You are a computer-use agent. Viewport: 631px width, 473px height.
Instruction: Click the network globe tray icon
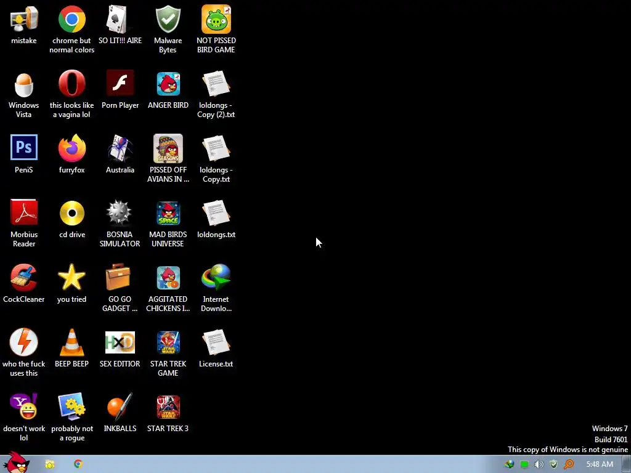(510, 464)
